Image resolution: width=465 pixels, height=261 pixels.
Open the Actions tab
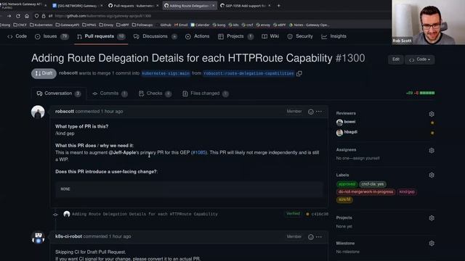tap(197, 36)
